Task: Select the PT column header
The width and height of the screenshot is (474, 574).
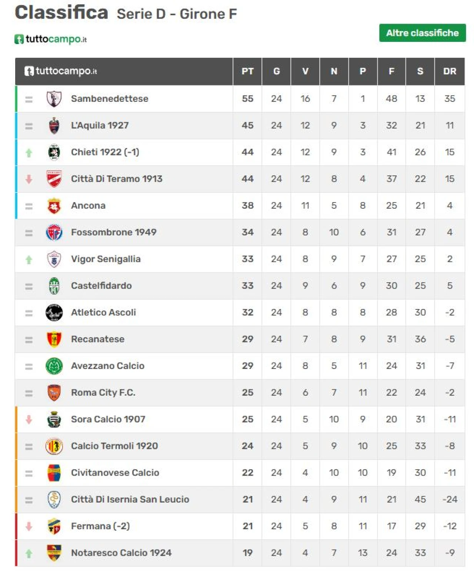Action: 247,71
